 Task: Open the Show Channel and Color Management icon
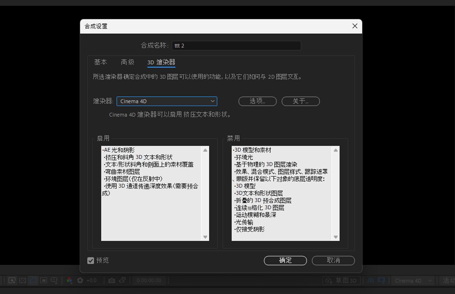pyautogui.click(x=69, y=280)
